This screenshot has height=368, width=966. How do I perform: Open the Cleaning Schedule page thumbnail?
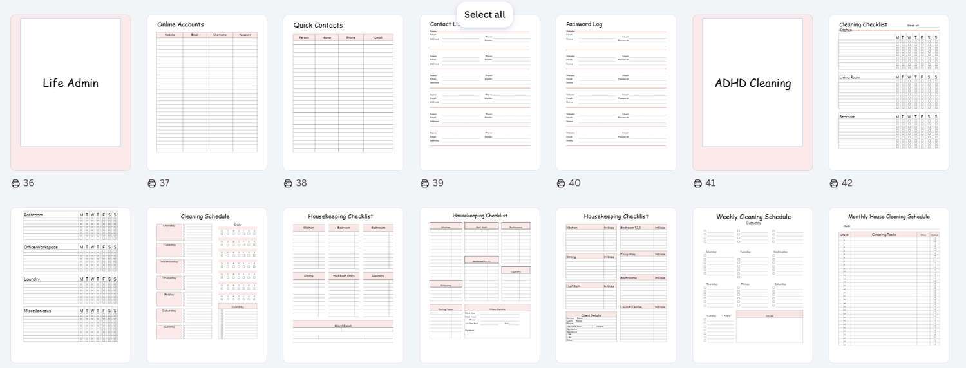(x=207, y=285)
